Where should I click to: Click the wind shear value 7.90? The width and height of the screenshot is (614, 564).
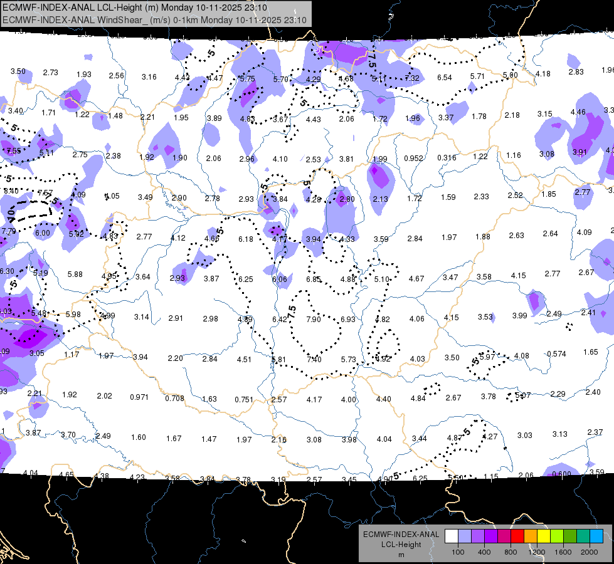coord(314,319)
